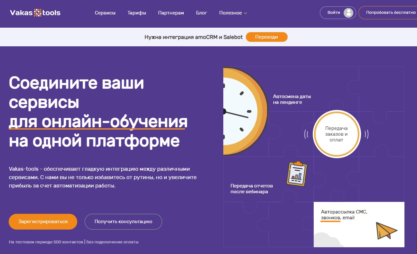Click the user avatar icon
Image resolution: width=417 pixels, height=254 pixels.
(x=348, y=13)
